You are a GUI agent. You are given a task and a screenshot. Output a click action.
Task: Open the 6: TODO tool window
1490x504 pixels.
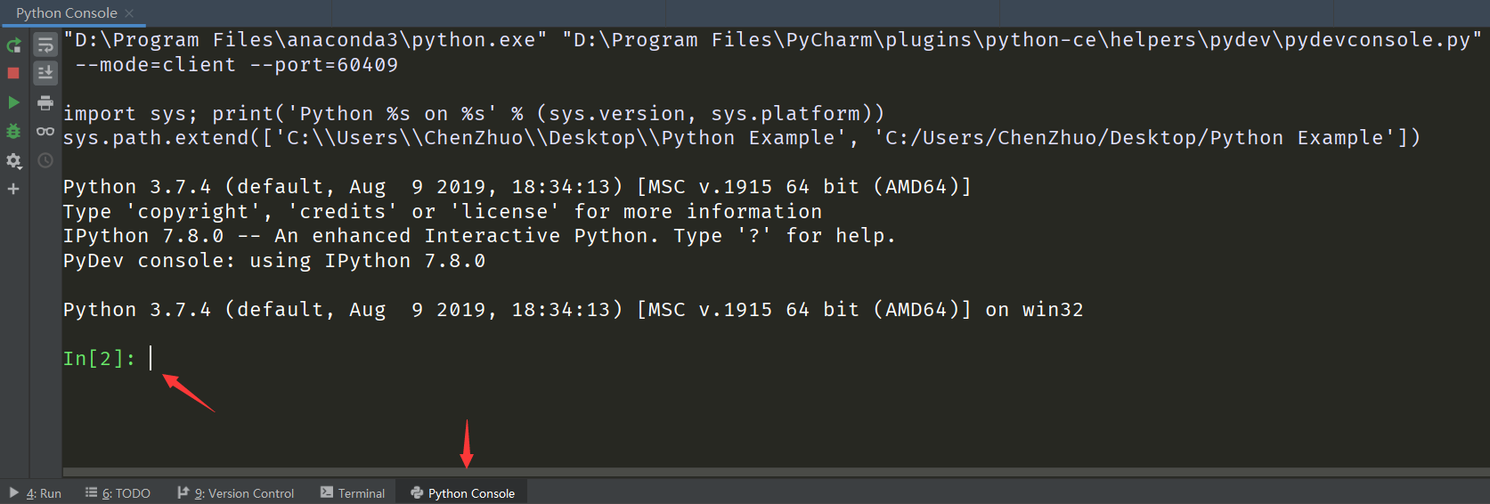pos(118,493)
